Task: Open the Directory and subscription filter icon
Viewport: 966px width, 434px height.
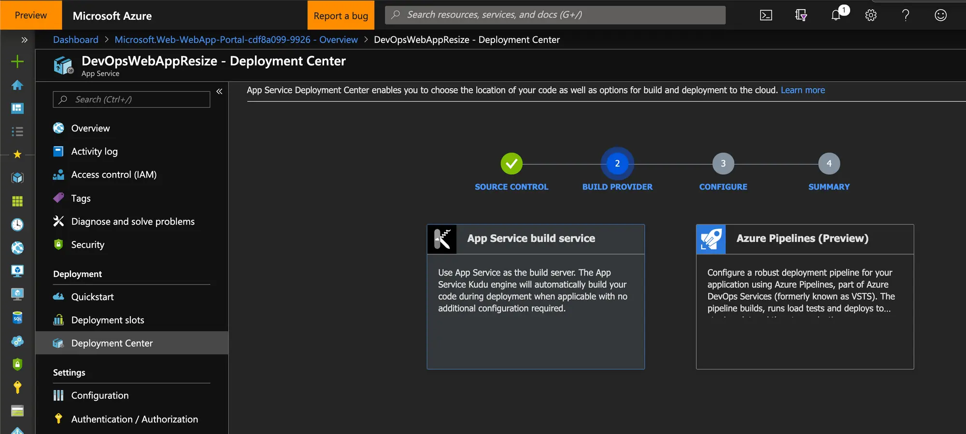Action: (x=801, y=15)
